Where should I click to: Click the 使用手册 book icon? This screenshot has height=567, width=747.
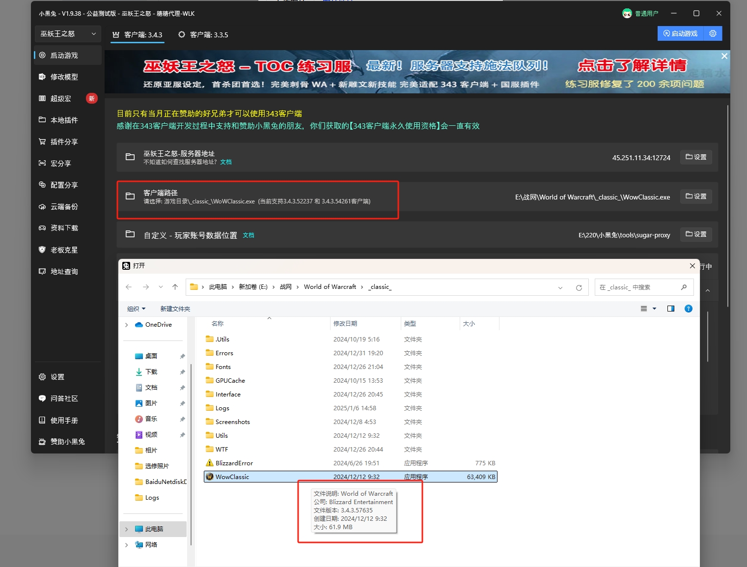[42, 420]
